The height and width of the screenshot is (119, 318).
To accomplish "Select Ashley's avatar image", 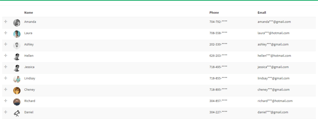I will 17,45.
